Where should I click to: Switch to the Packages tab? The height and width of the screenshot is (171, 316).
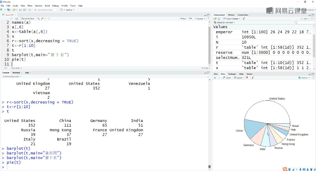click(232, 74)
